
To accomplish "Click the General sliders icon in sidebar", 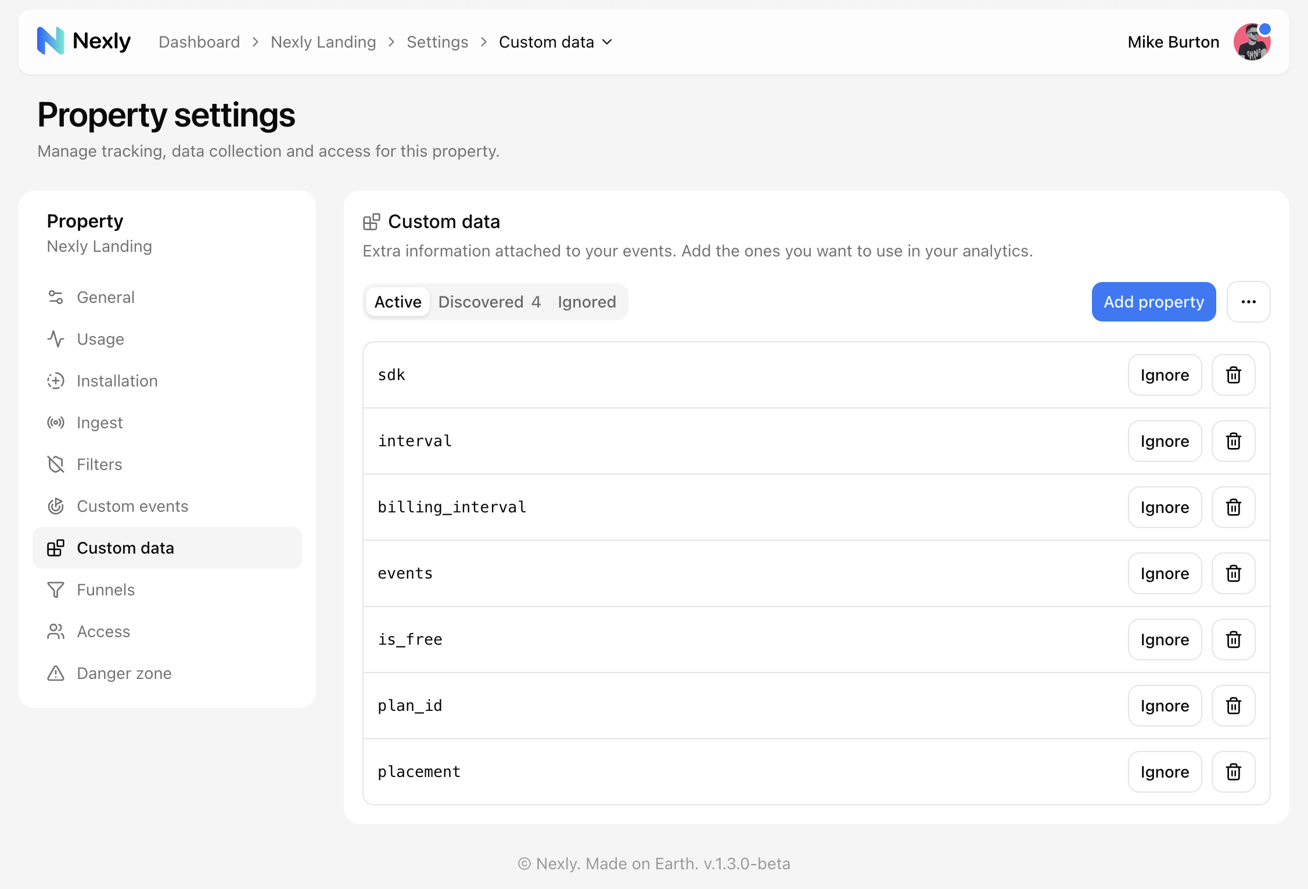I will pos(56,297).
